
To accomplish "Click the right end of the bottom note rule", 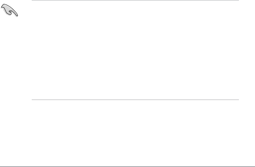I will point(238,100).
